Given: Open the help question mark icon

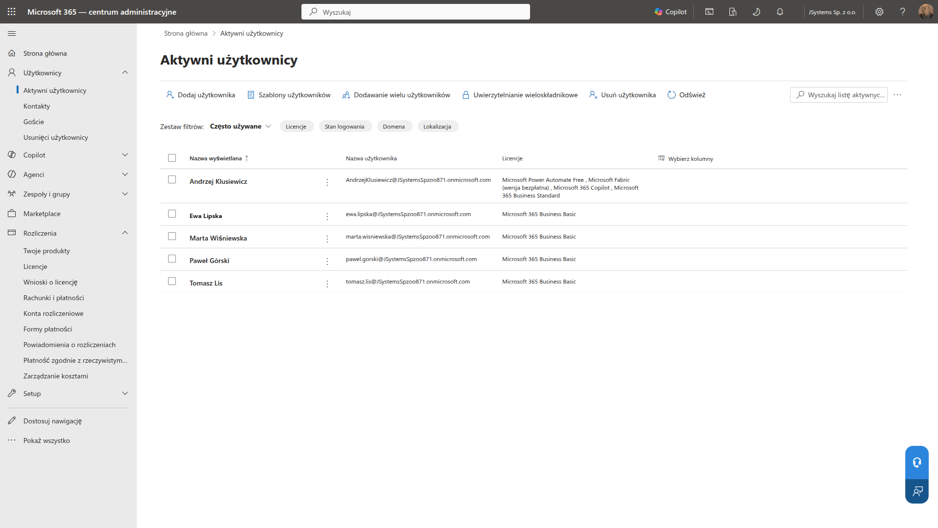Looking at the screenshot, I should click(x=902, y=12).
